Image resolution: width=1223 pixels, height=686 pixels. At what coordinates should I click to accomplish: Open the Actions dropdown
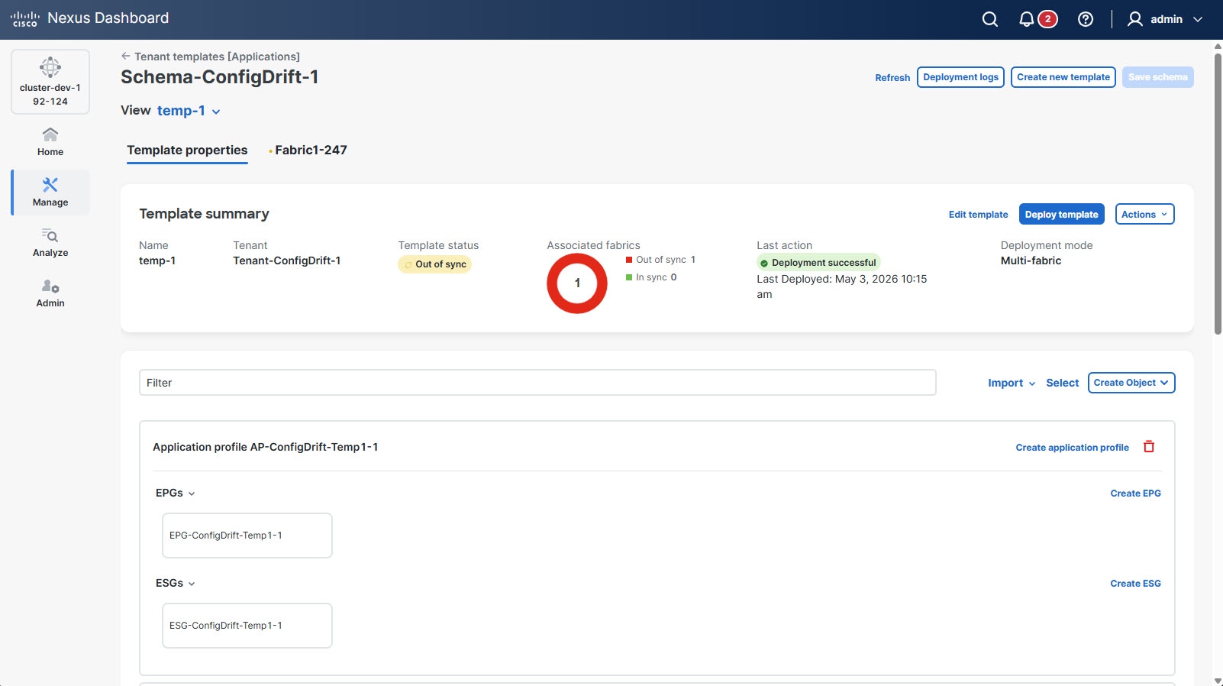click(1144, 215)
